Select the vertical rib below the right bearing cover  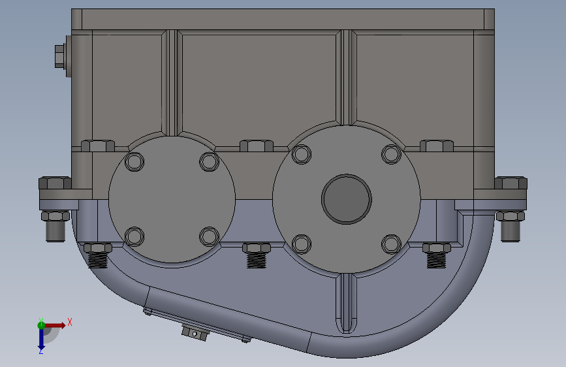tap(346, 304)
